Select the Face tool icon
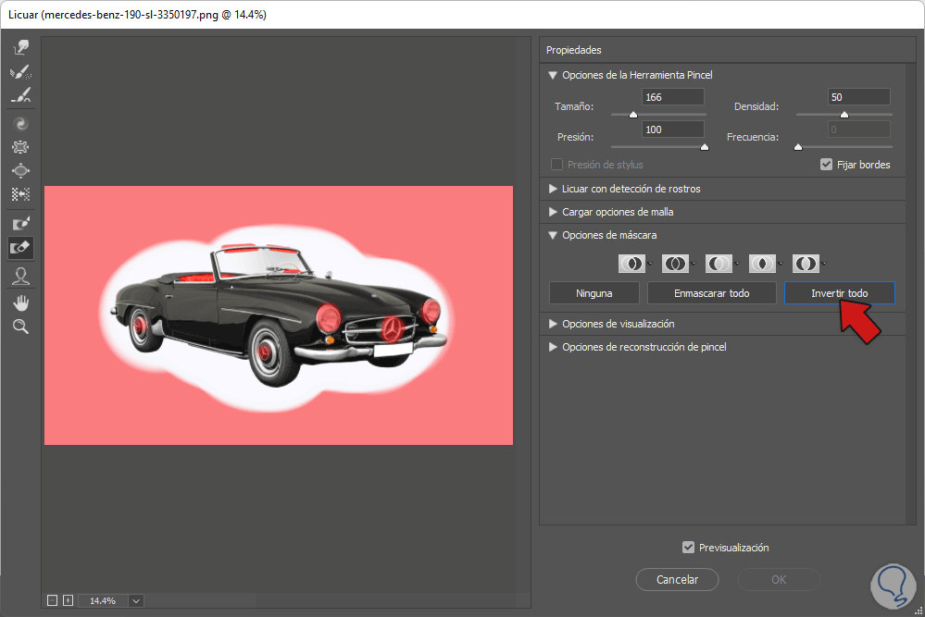The image size is (925, 617). click(x=20, y=275)
